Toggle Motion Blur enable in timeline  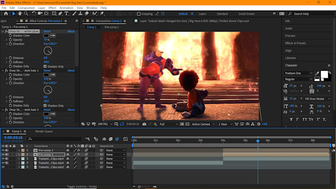tap(117, 139)
